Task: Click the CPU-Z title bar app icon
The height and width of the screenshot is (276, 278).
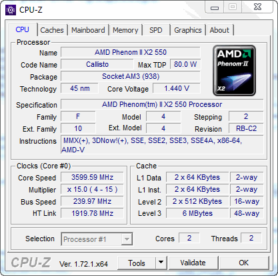Action: (11, 10)
